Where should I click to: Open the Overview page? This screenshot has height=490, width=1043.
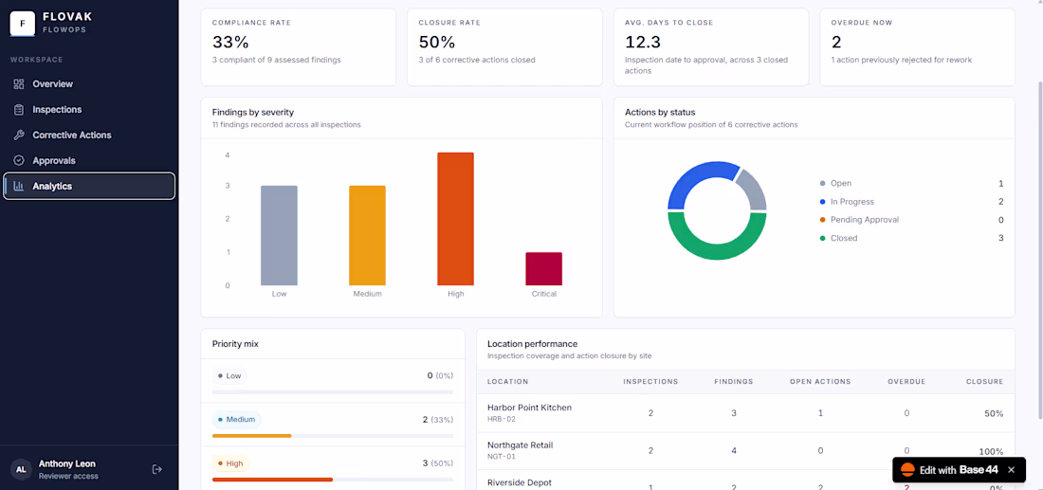[89, 84]
